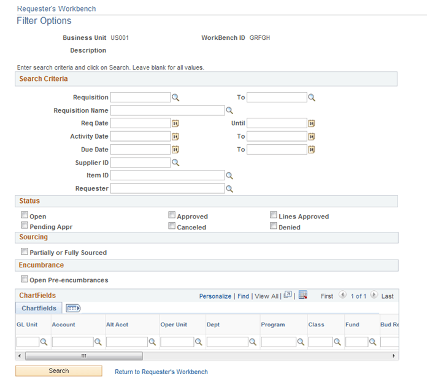Open lookup for Class chartfield
427x384 pixels.
click(x=337, y=342)
